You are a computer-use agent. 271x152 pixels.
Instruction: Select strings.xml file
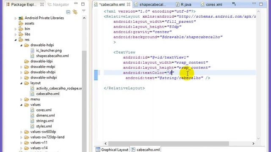(45, 121)
